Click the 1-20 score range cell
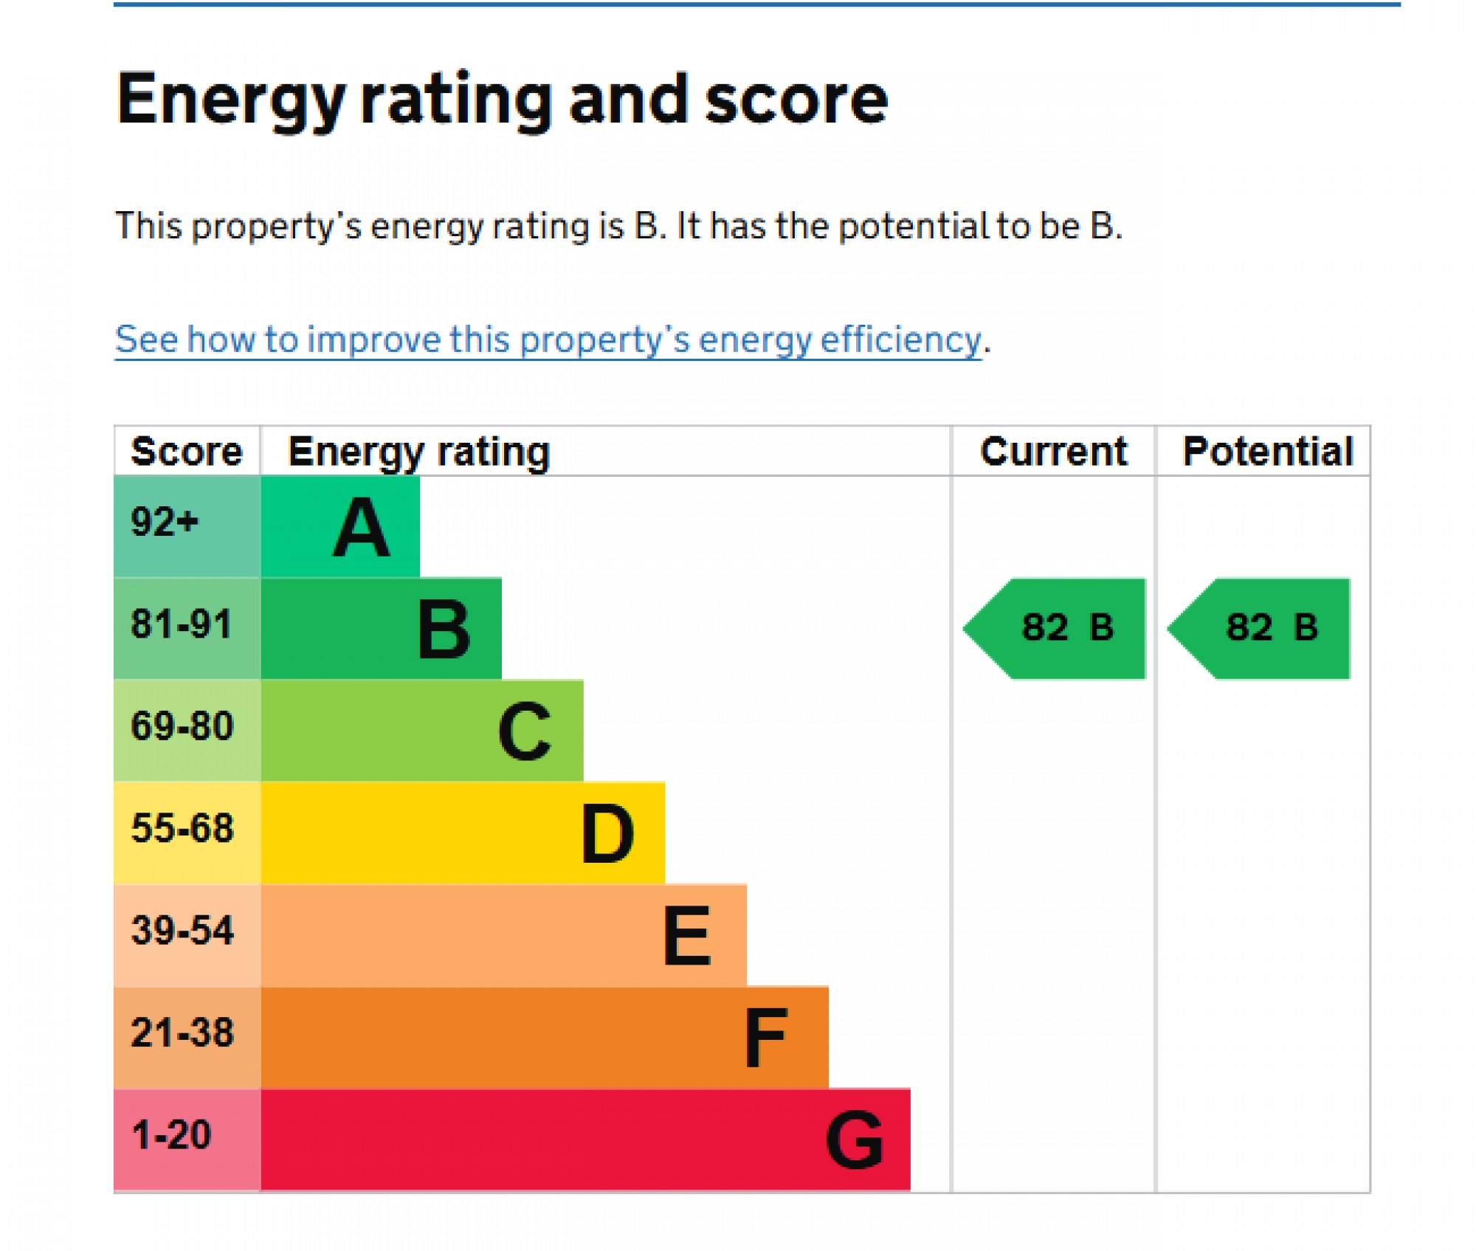Image resolution: width=1476 pixels, height=1251 pixels. (187, 1139)
